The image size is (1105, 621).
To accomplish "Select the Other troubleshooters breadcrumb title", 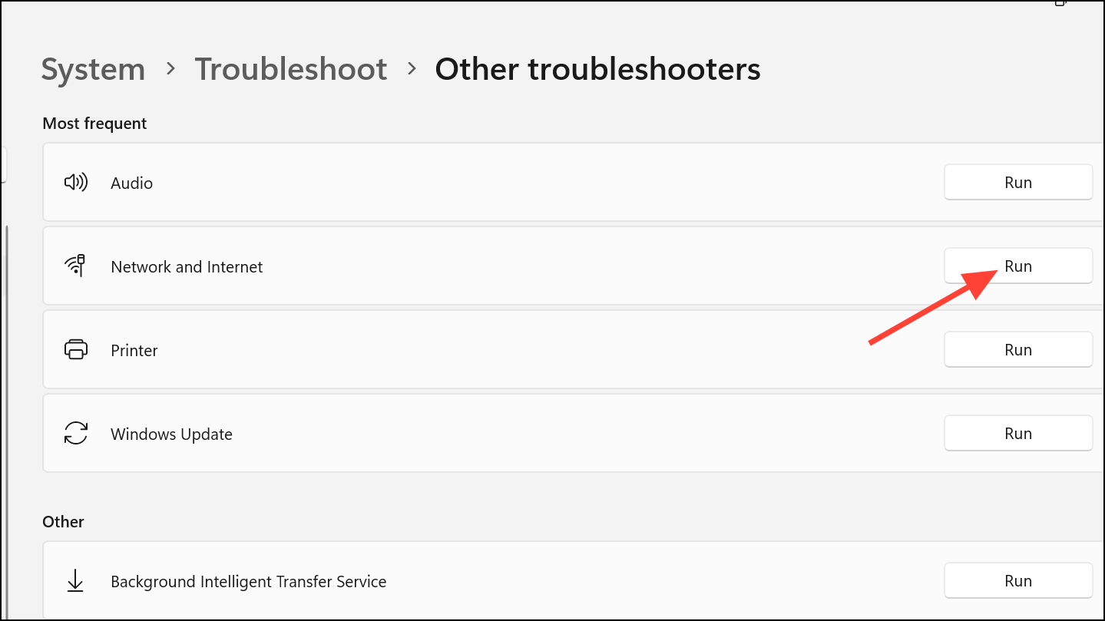I will pyautogui.click(x=597, y=69).
